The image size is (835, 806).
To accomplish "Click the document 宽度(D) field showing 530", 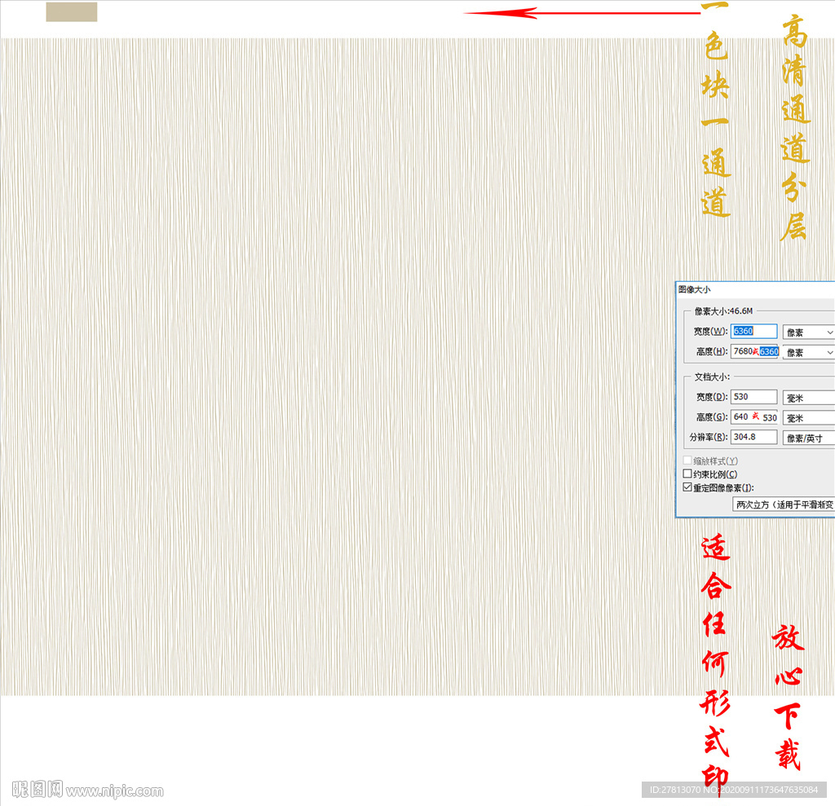I will tap(753, 397).
